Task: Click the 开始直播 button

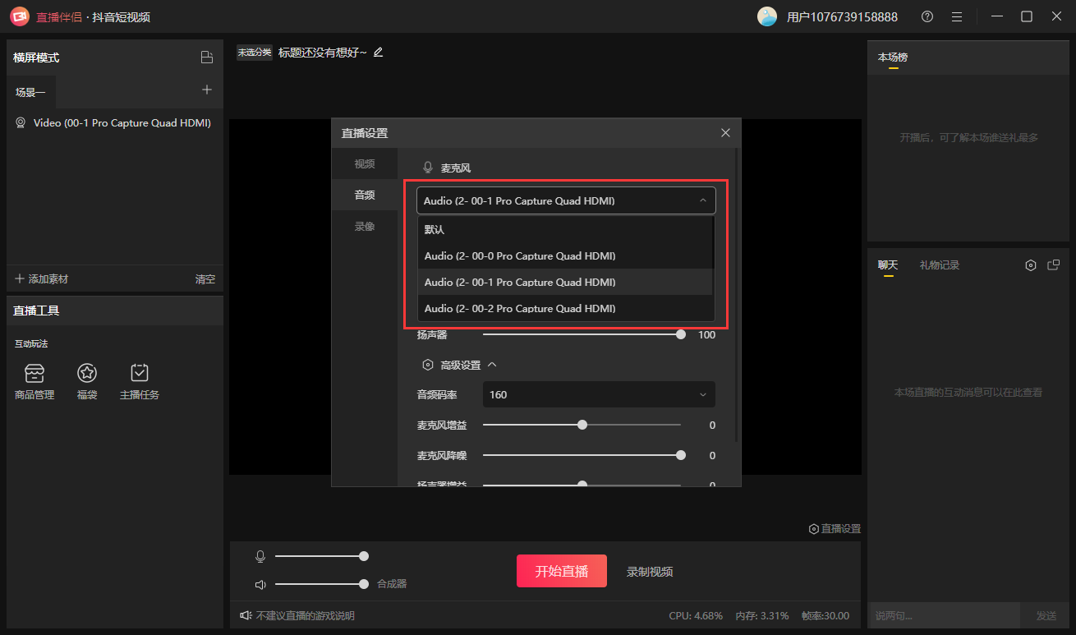Action: [562, 571]
